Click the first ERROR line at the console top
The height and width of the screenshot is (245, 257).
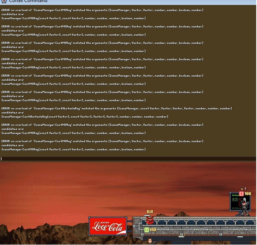(x=102, y=10)
